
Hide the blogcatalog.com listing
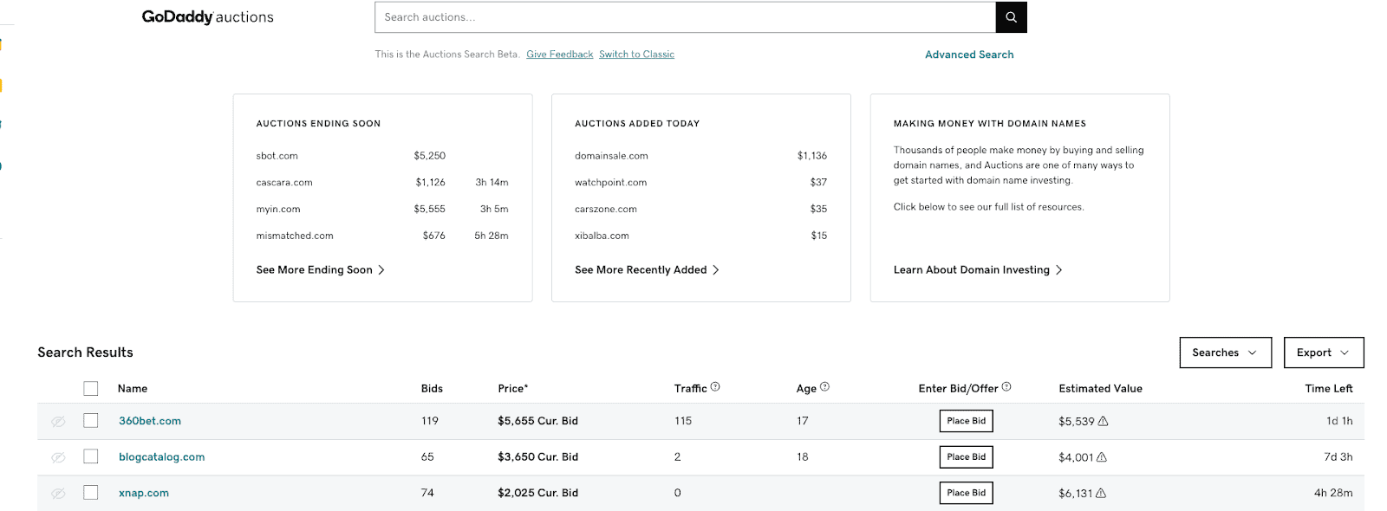coord(58,457)
